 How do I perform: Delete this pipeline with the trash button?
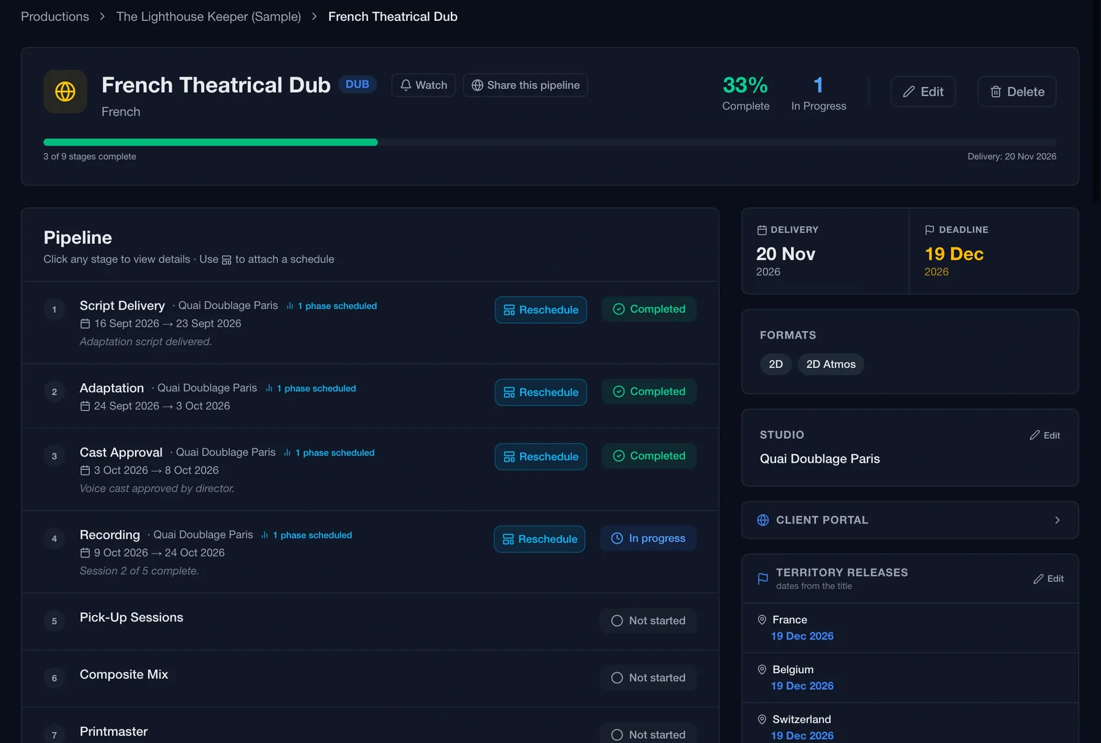1017,92
